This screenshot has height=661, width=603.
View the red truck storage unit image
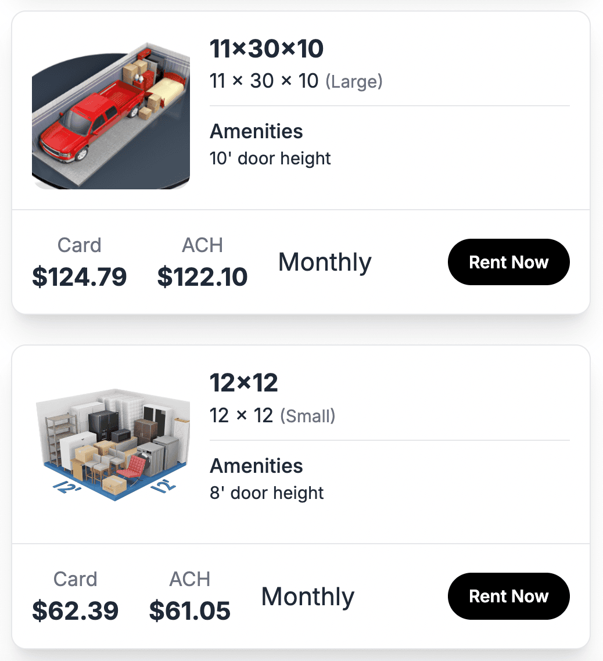tap(111, 116)
